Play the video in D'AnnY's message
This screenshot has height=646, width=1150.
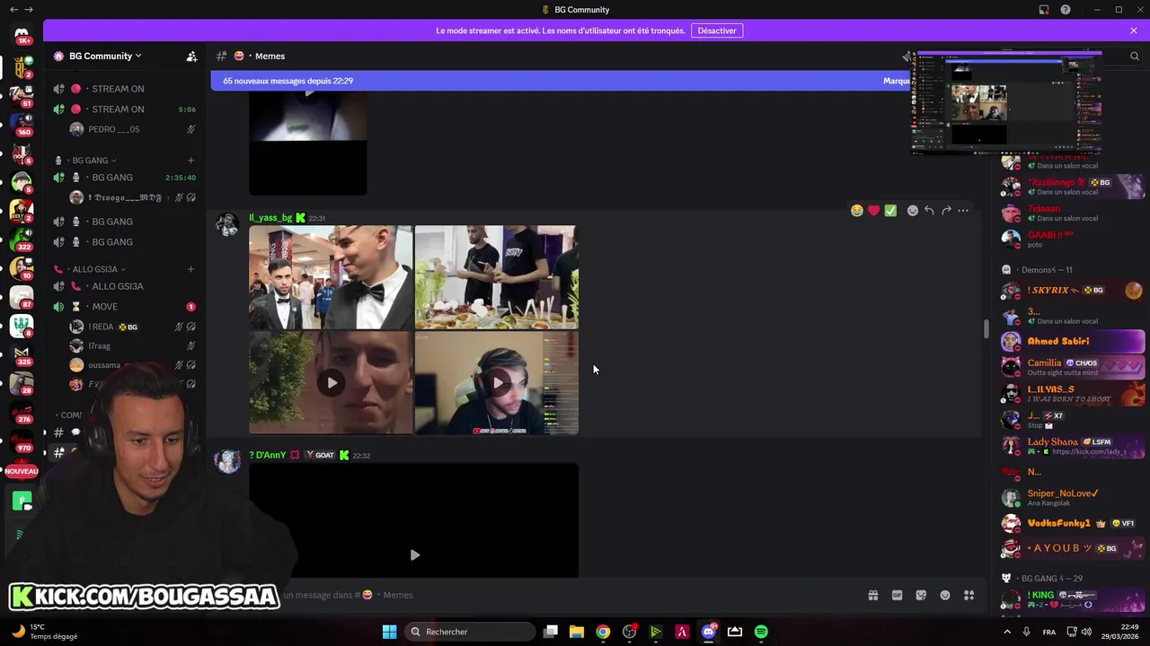(x=414, y=555)
